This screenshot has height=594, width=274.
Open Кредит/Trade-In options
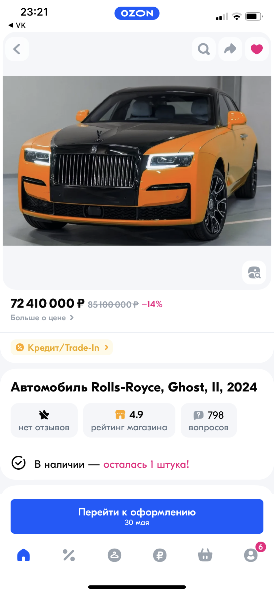(62, 347)
